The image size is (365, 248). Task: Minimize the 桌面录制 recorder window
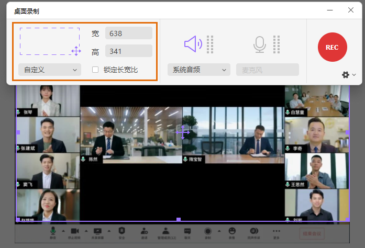tap(330, 10)
